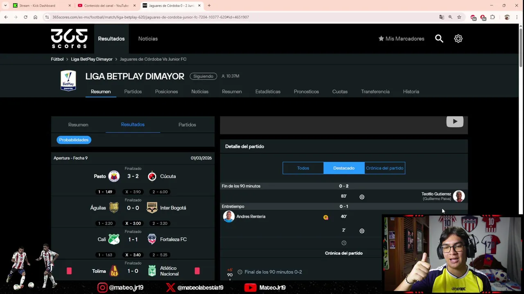Viewport: 524px width, 294px height.
Task: Select Partidos tab in left panel
Action: (x=187, y=125)
